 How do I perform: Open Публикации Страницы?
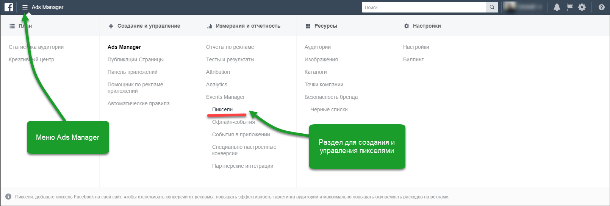coord(136,59)
